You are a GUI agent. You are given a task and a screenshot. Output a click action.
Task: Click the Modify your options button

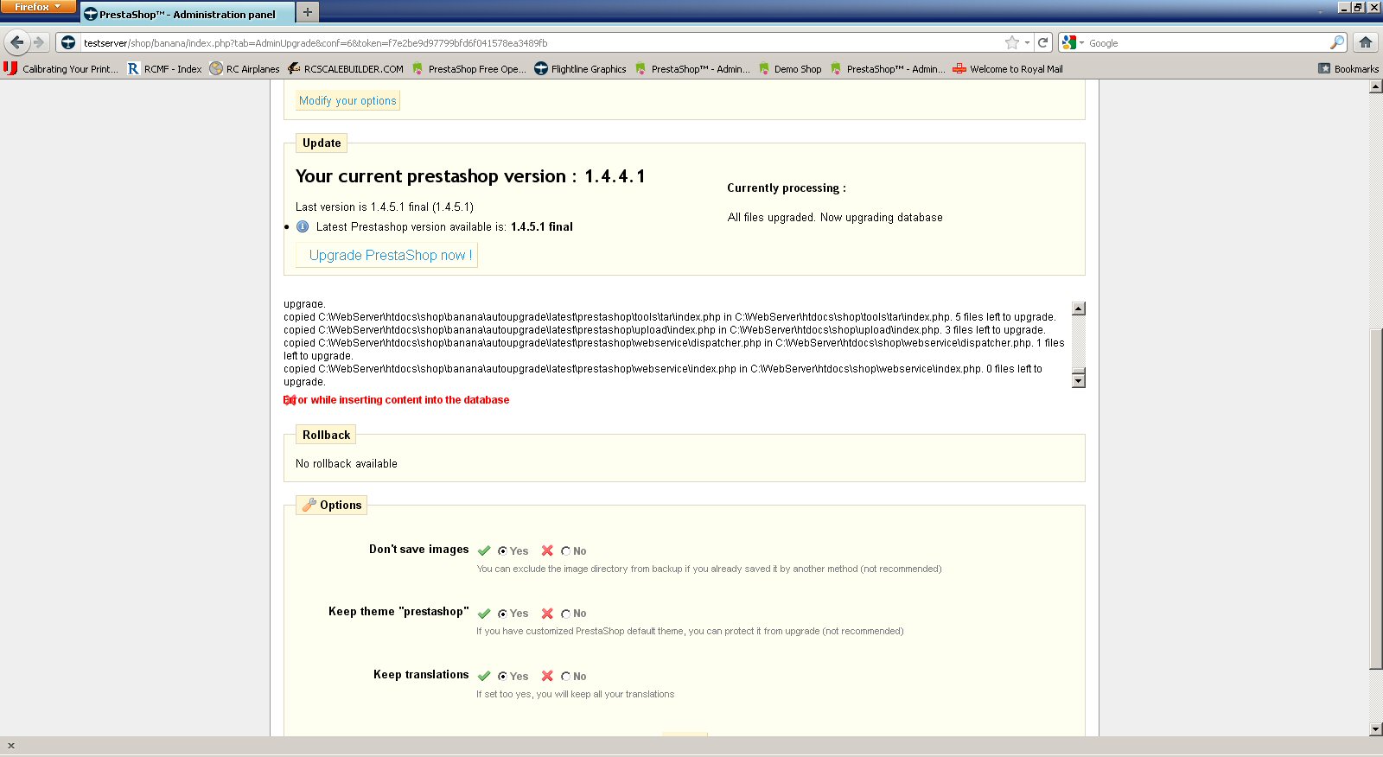click(x=347, y=100)
